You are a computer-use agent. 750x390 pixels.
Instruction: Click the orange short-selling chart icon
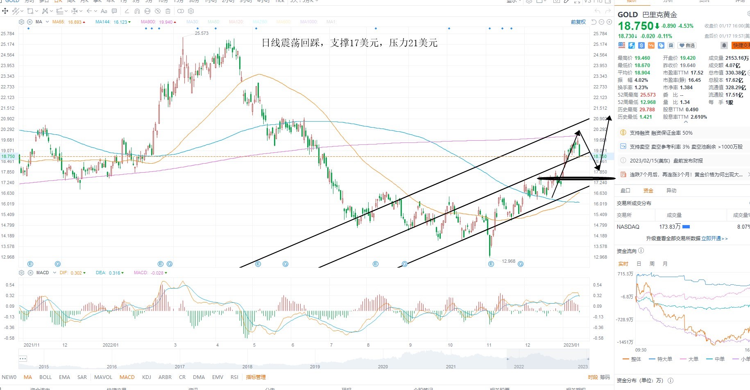(x=651, y=45)
